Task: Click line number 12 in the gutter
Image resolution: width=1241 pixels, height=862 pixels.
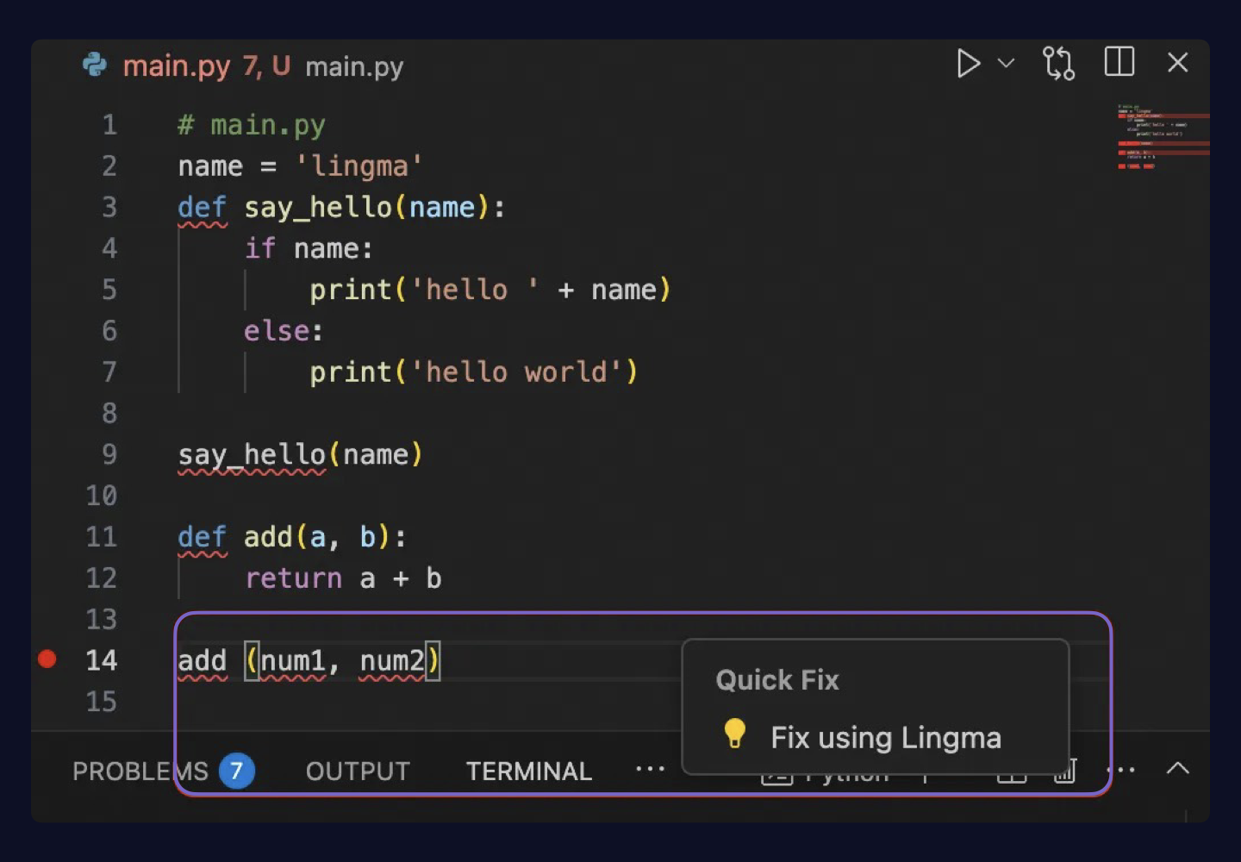Action: [x=102, y=578]
